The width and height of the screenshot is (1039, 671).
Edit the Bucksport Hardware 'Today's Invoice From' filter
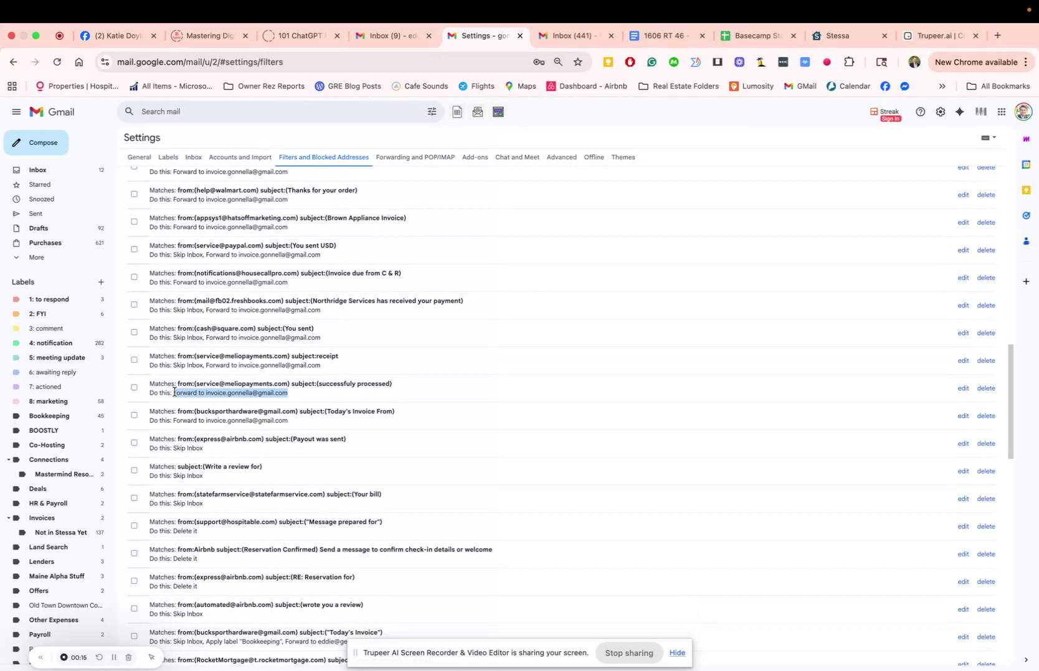pos(963,416)
